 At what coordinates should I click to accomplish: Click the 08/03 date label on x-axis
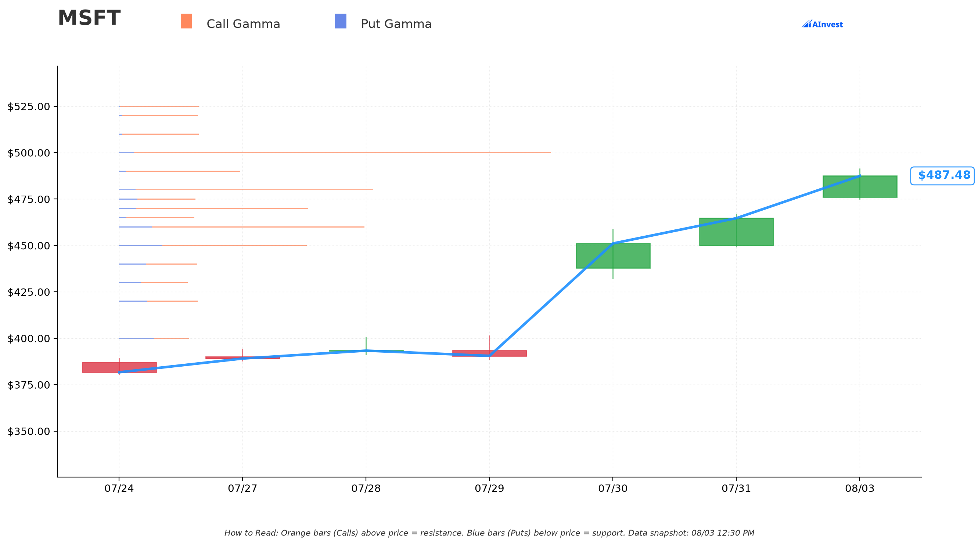860,488
